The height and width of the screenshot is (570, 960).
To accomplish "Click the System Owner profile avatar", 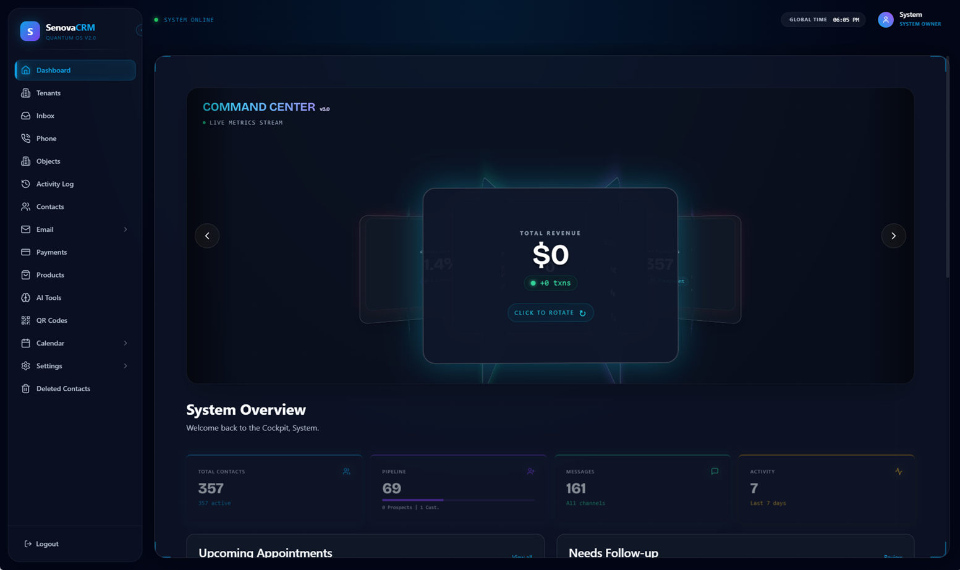I will pos(885,19).
